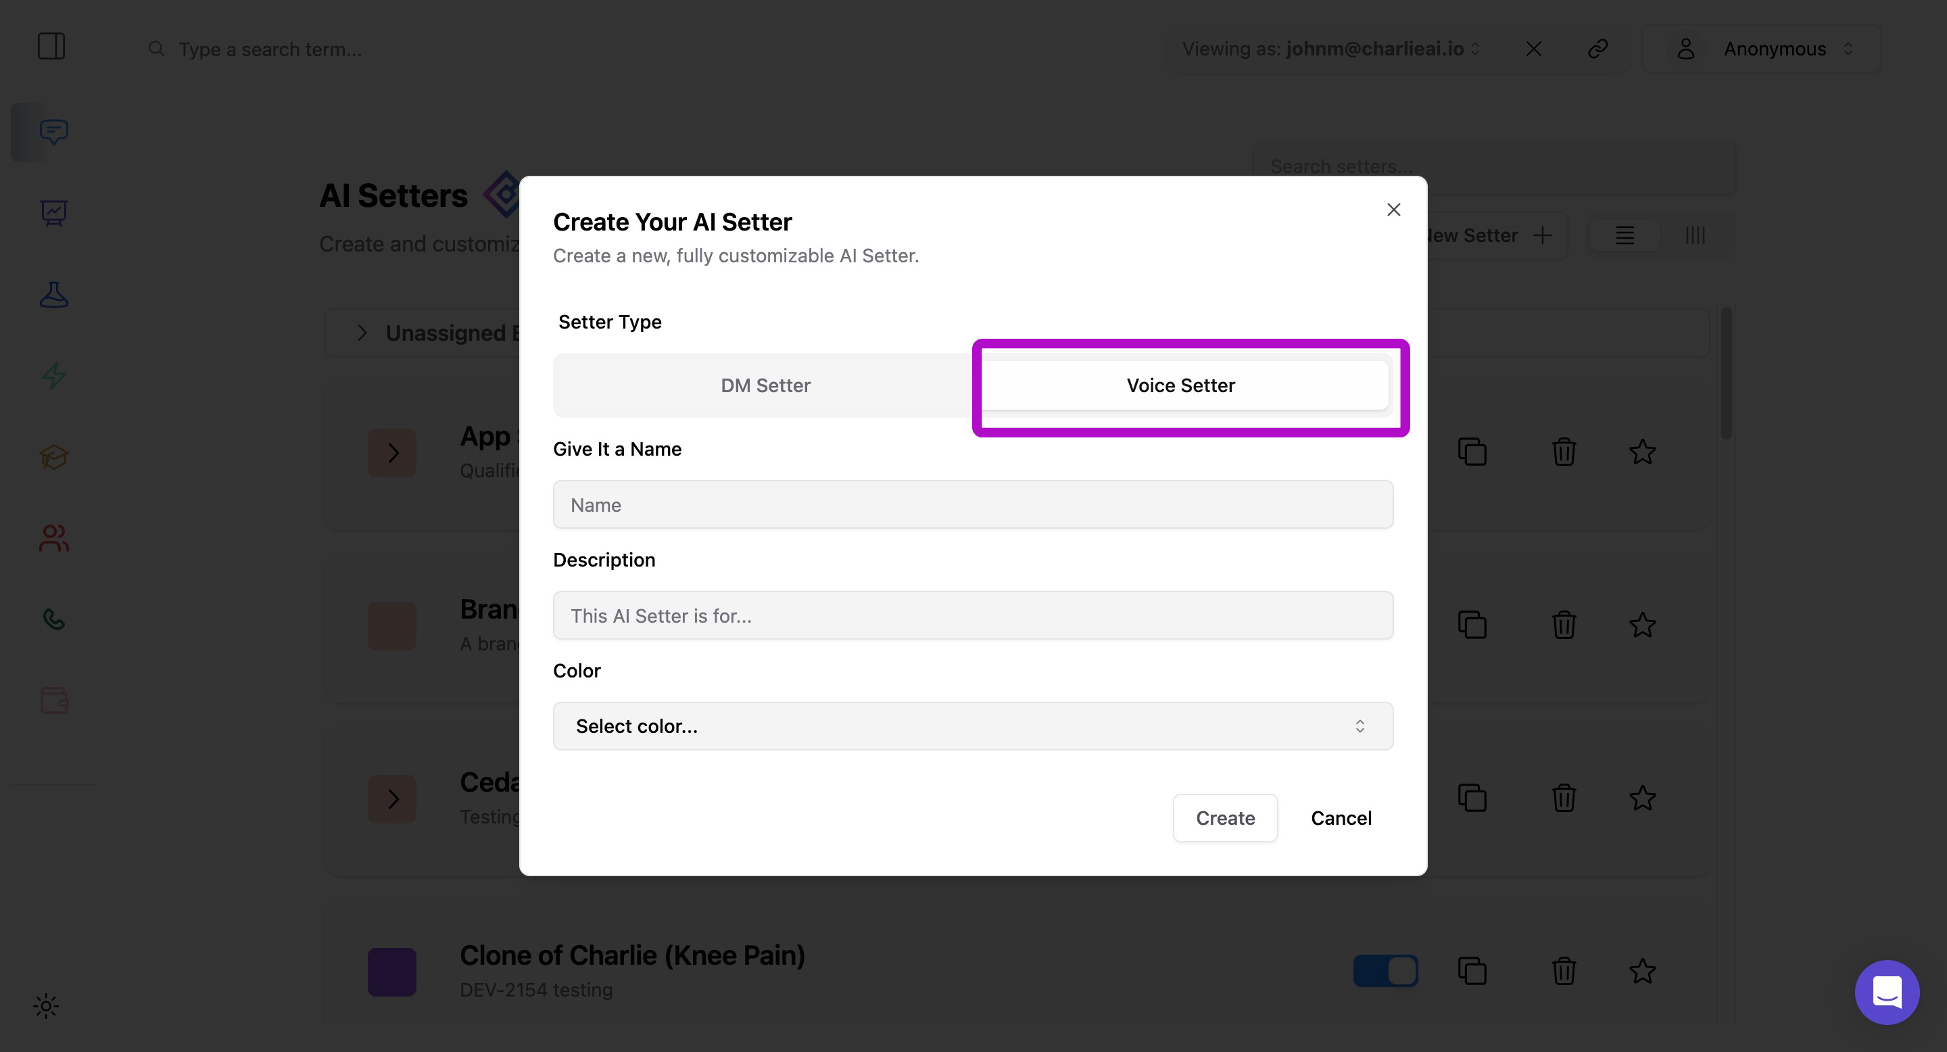Image resolution: width=1947 pixels, height=1052 pixels.
Task: Focus the Name input field
Action: point(973,505)
